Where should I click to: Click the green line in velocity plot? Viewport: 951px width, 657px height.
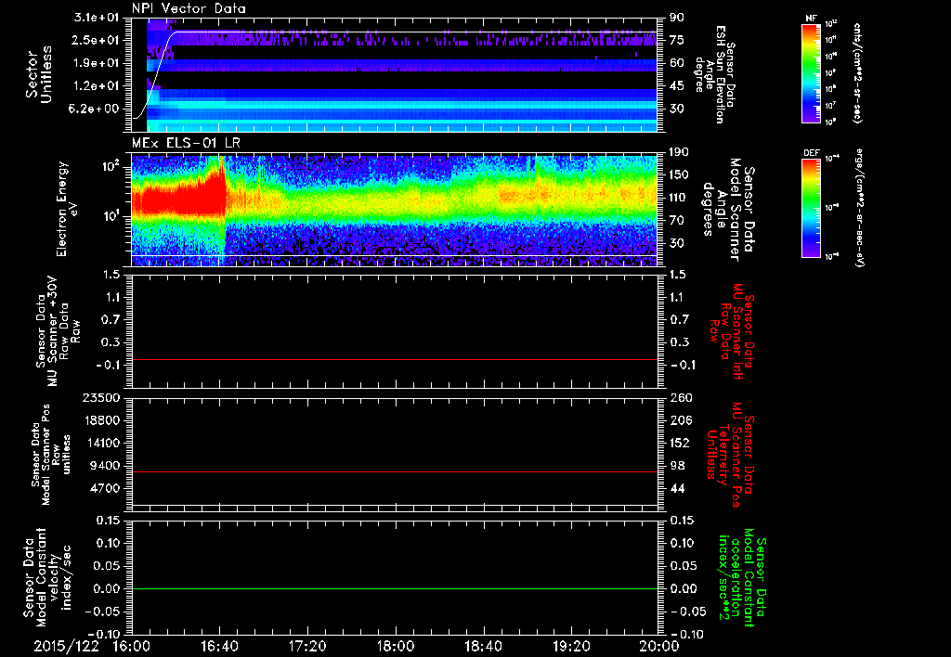tap(394, 588)
